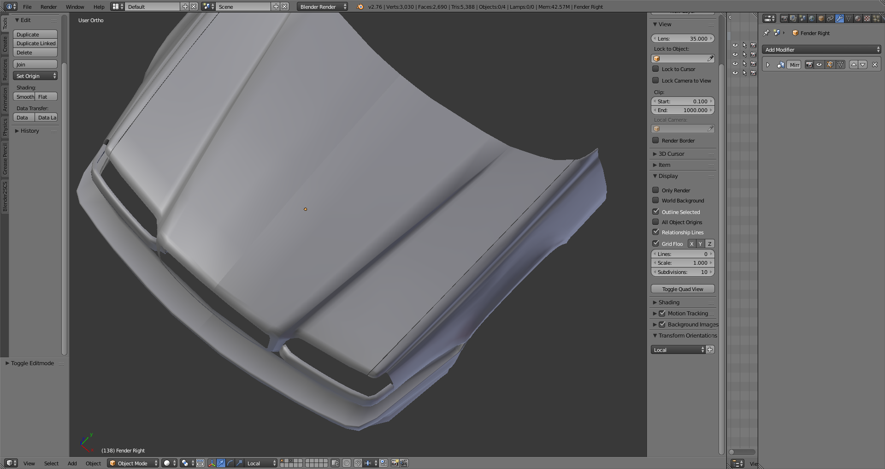This screenshot has width=885, height=469.
Task: Expand the 3D Cursor panel
Action: tap(671, 154)
